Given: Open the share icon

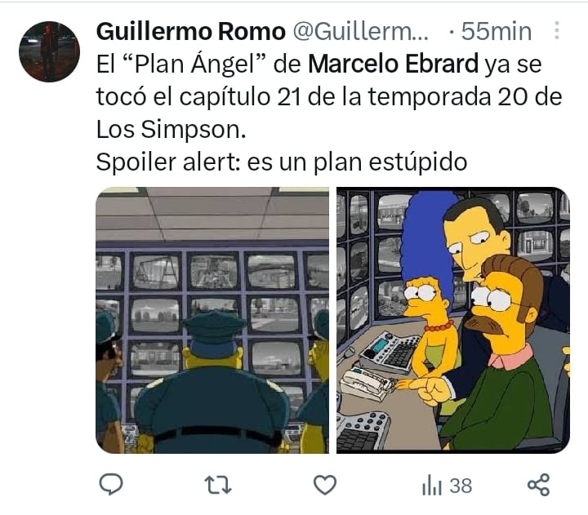Looking at the screenshot, I should (538, 485).
